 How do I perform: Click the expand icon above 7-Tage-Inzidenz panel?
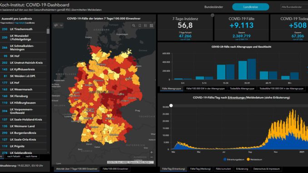pyautogui.click(x=212, y=15)
